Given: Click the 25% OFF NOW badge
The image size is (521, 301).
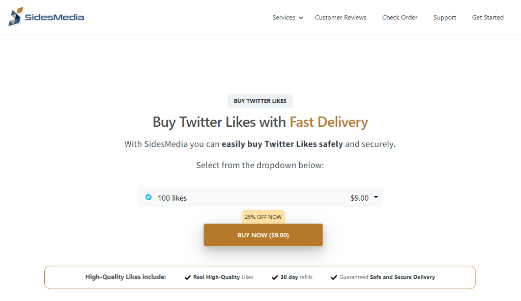Looking at the screenshot, I should tap(263, 217).
